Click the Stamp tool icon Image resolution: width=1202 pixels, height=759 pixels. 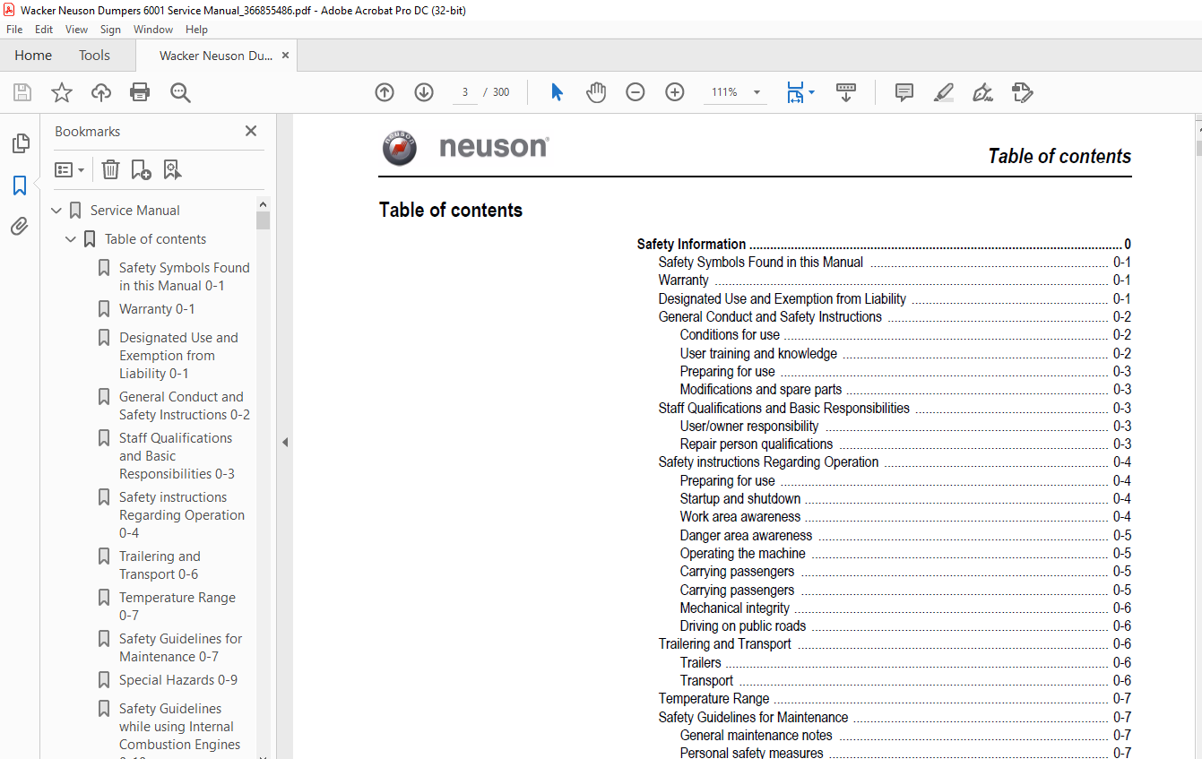1022,92
